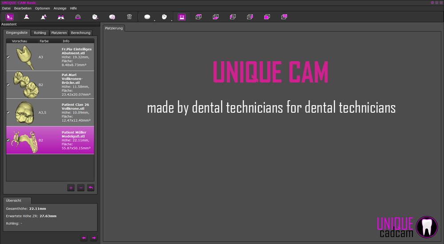Click the milled block shape icon
This screenshot has height=244, width=444.
tap(164, 17)
